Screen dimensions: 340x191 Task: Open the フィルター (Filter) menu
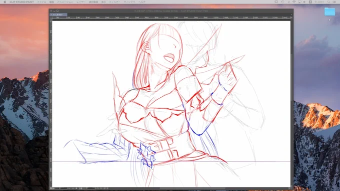point(114,1)
